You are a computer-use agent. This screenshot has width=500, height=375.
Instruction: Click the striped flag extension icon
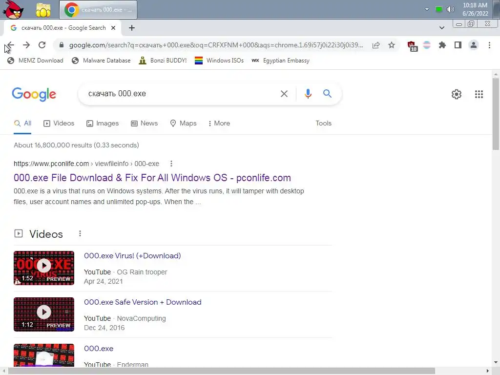[x=427, y=45]
